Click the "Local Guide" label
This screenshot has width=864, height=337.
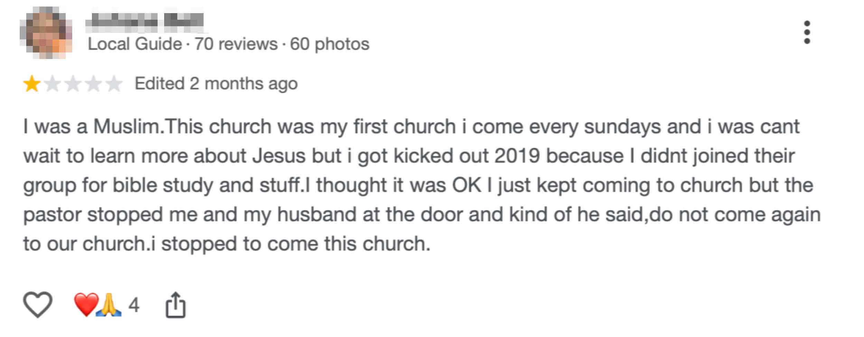coord(135,44)
